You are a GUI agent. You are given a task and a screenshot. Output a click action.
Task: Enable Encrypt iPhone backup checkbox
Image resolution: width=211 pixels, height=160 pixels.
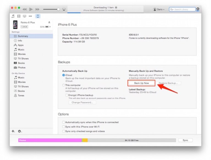(x=67, y=95)
